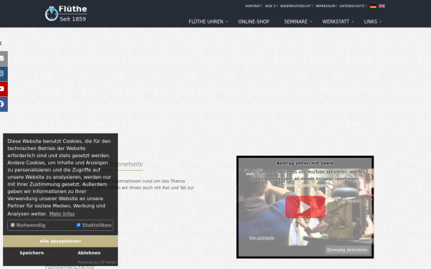Close the social sidebar with X
This screenshot has height=269, width=431.
1,43
